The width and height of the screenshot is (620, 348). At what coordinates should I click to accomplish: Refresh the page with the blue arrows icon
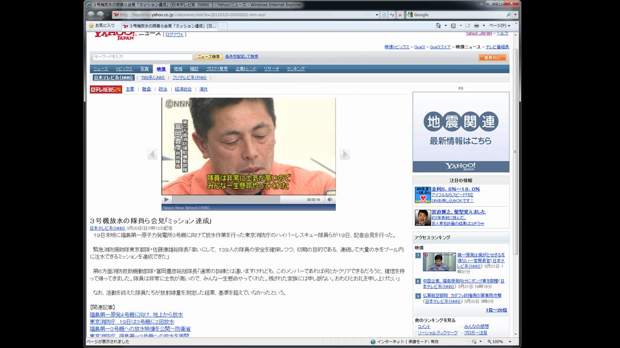pyautogui.click(x=392, y=14)
